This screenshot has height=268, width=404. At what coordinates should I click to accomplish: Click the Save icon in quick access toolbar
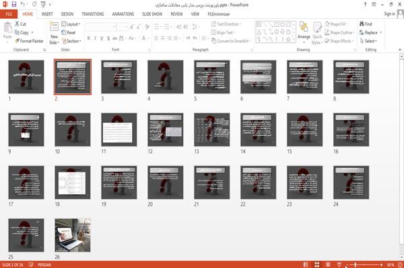[14, 5]
